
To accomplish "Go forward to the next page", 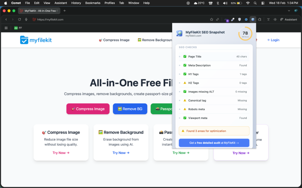I will point(13,19).
